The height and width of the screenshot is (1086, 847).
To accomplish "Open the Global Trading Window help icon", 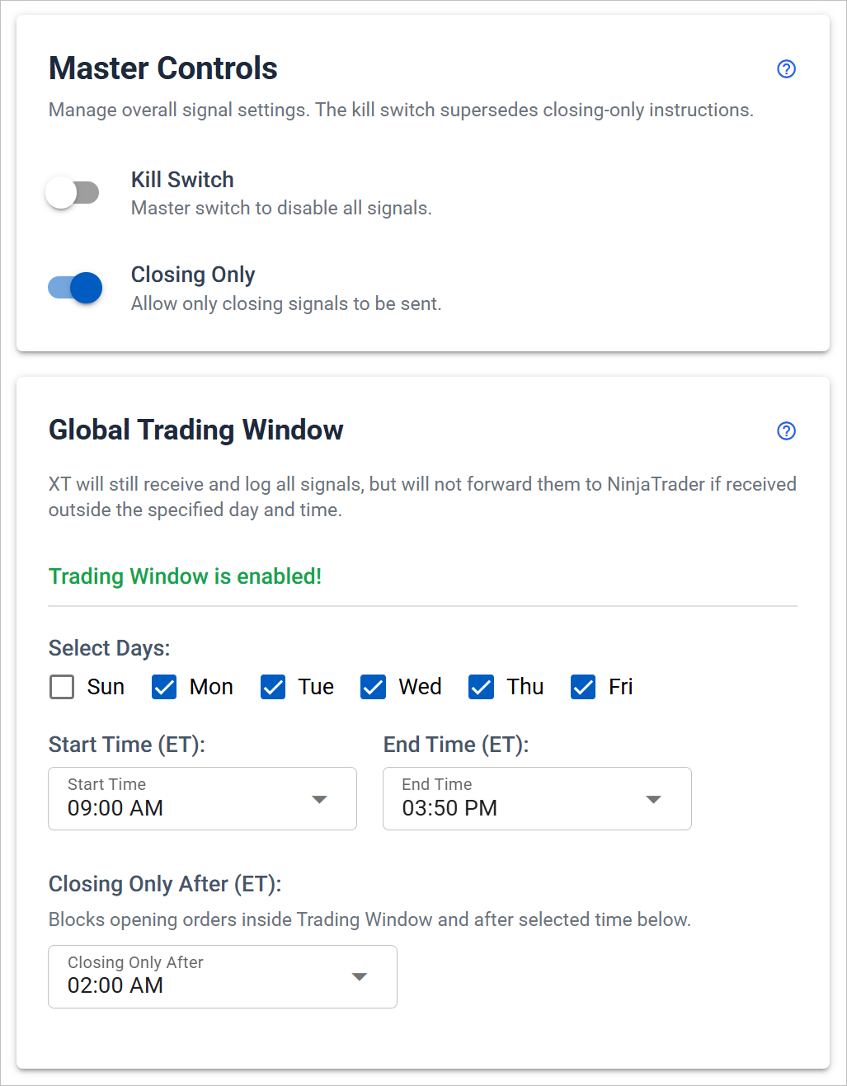I will click(x=786, y=431).
